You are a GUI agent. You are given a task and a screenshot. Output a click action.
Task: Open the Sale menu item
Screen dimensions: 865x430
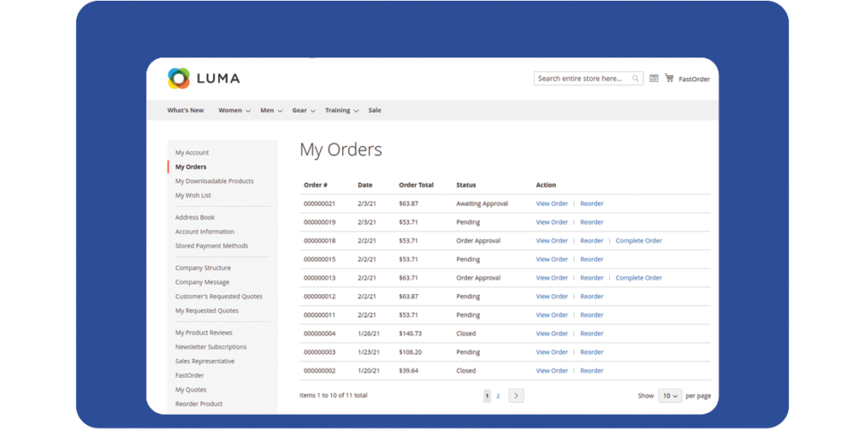coord(374,111)
